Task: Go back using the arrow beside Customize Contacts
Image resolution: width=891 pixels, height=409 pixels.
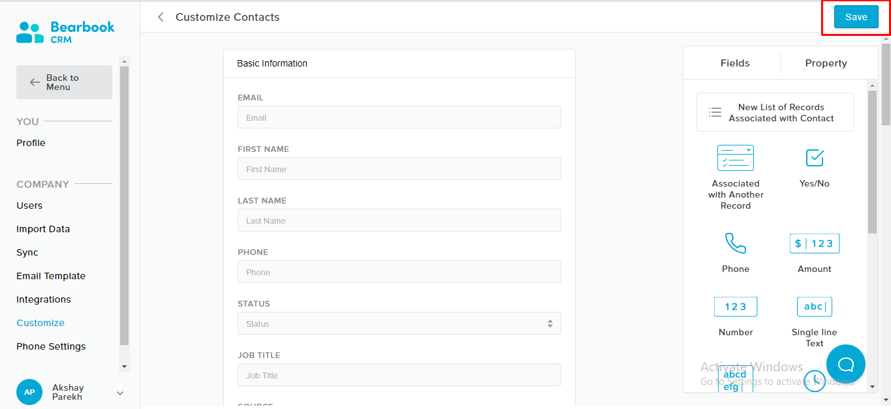Action: (x=161, y=17)
